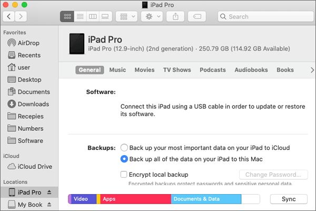The image size is (316, 211).
Task: Switch to gallery view in toolbar
Action: [104, 17]
